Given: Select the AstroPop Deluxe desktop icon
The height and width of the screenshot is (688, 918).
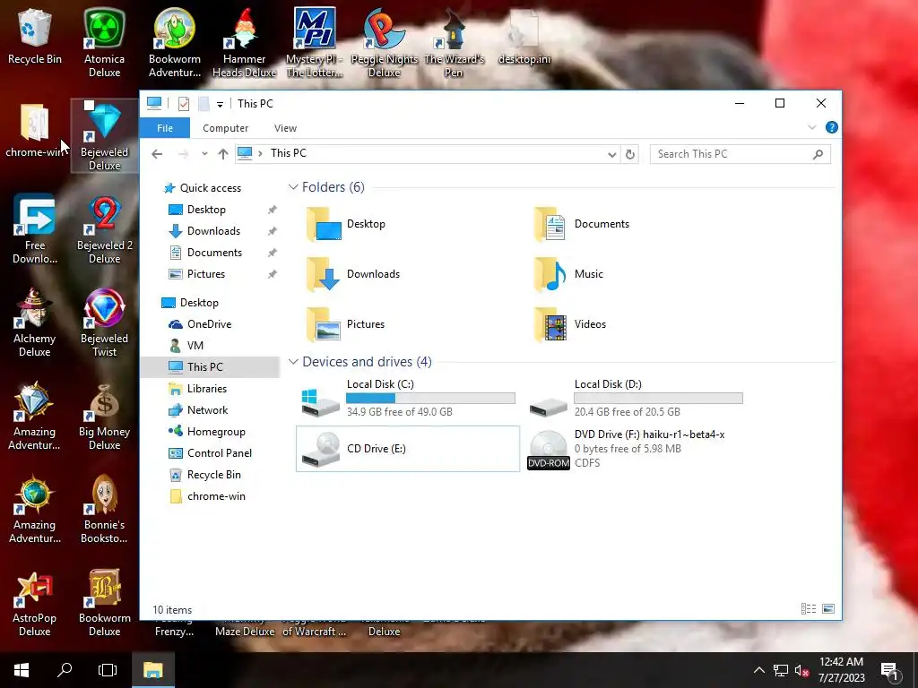Looking at the screenshot, I should (x=35, y=603).
